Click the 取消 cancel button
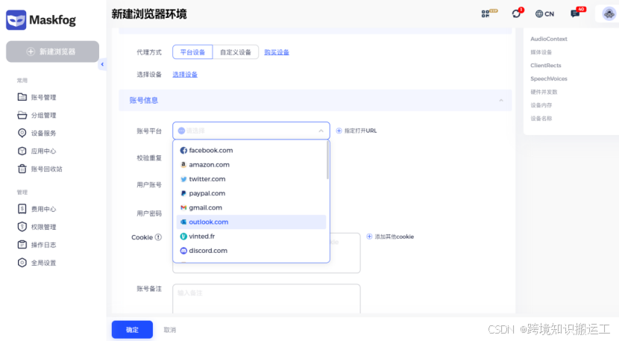 tap(170, 330)
